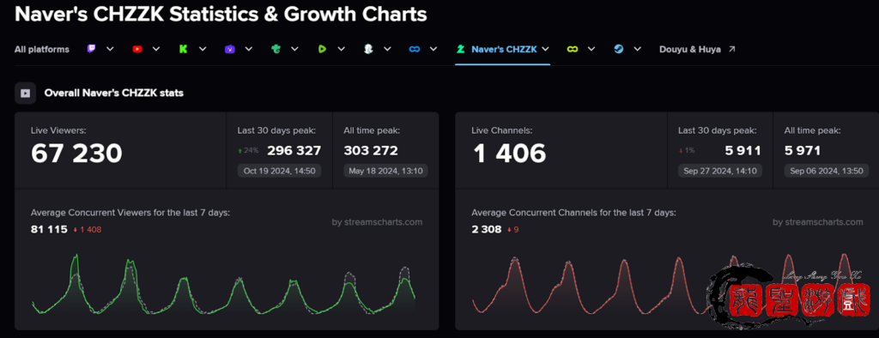
Task: Expand the yellow infinity platform chevron
Action: click(591, 49)
